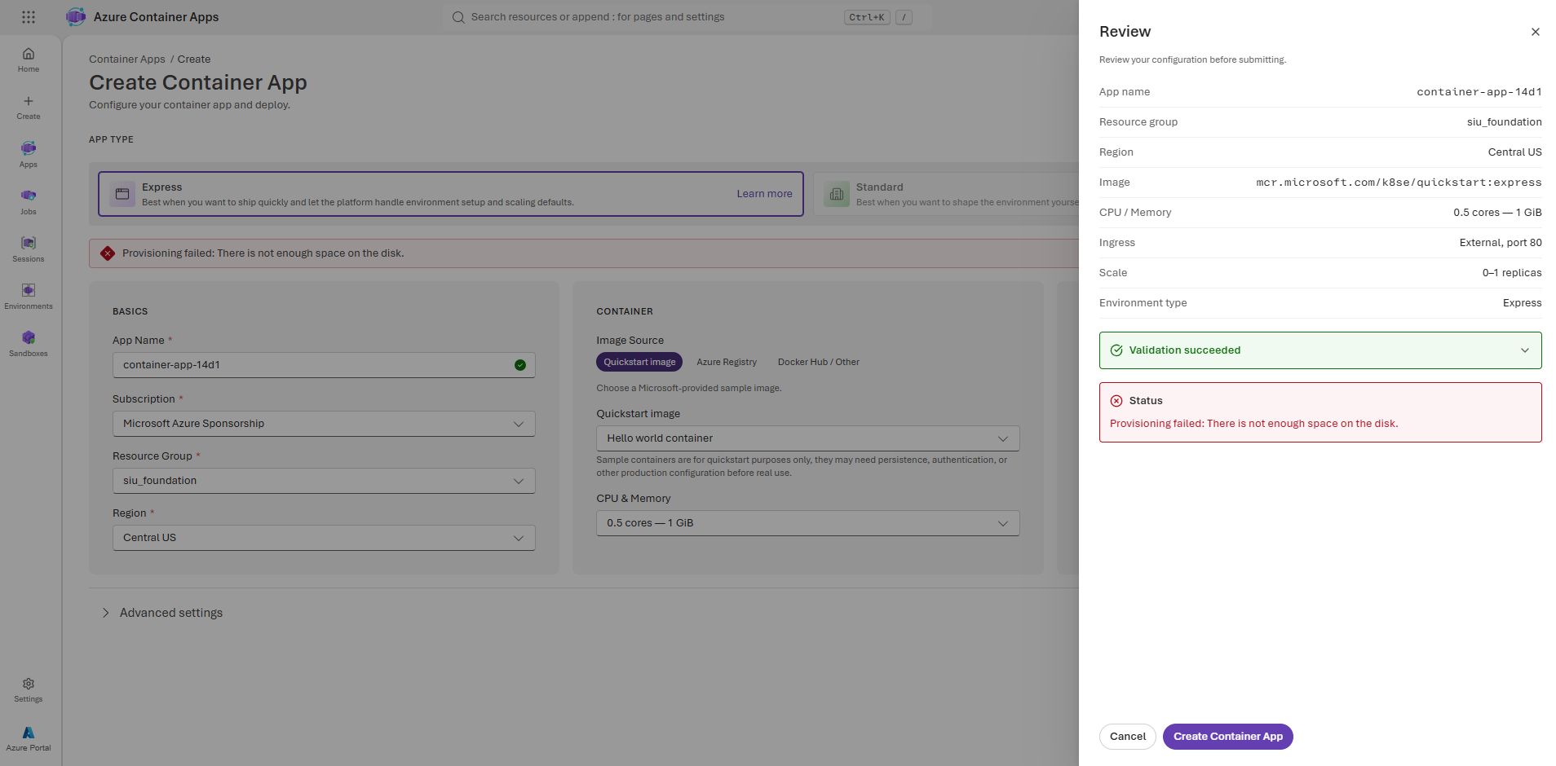This screenshot has width=1556, height=766.
Task: Open Settings in the sidebar
Action: point(29,690)
